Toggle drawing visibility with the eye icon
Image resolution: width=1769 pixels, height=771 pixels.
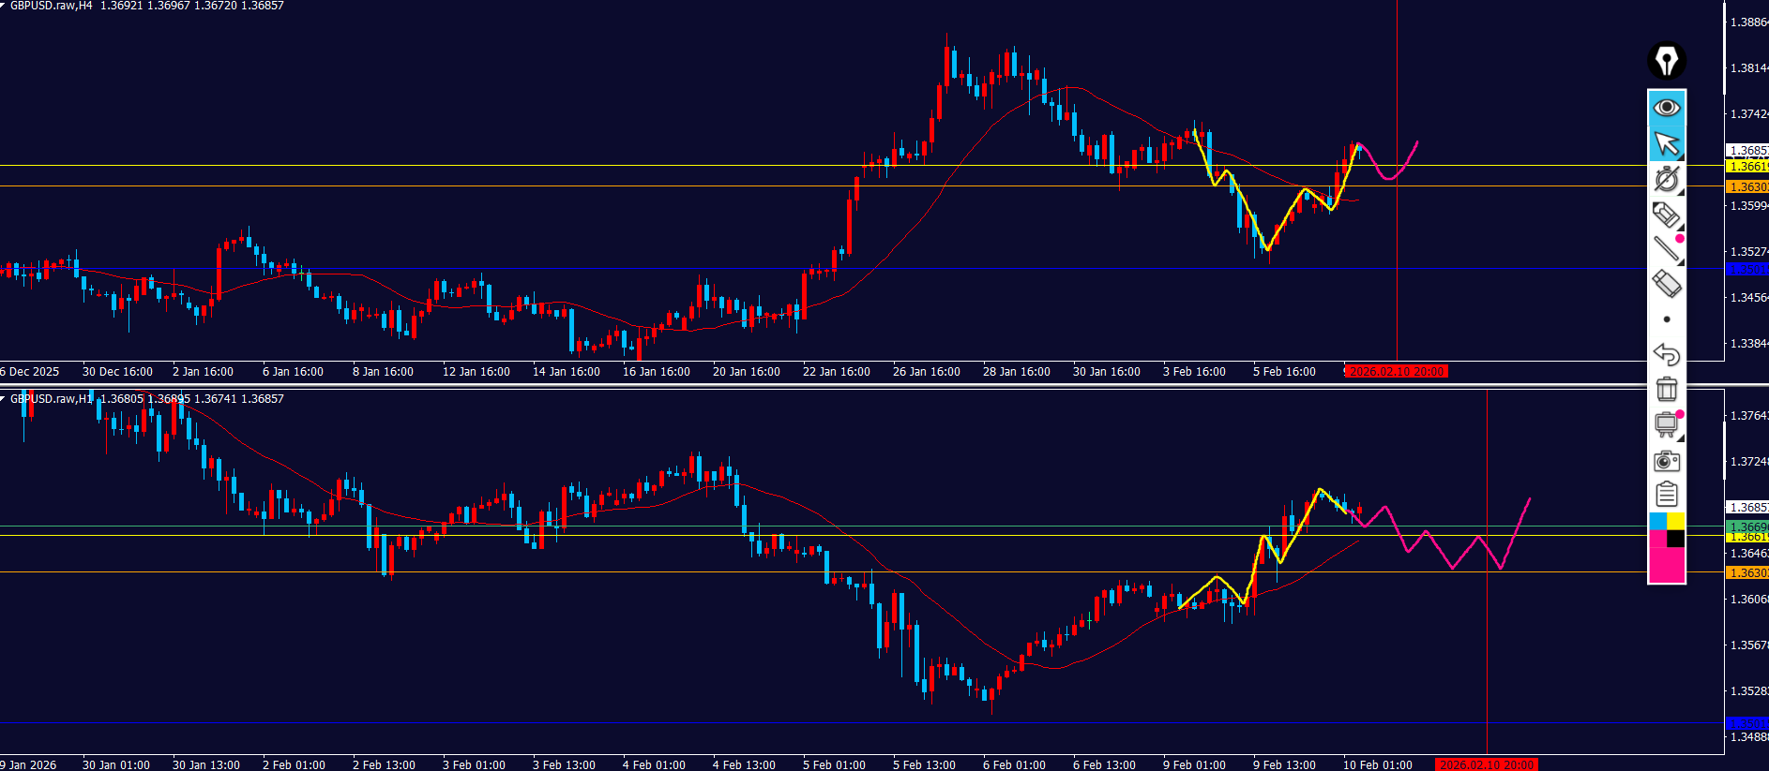point(1666,108)
